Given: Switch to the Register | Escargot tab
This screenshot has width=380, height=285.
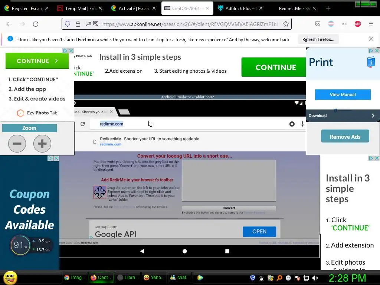Looking at the screenshot, I should (27, 9).
